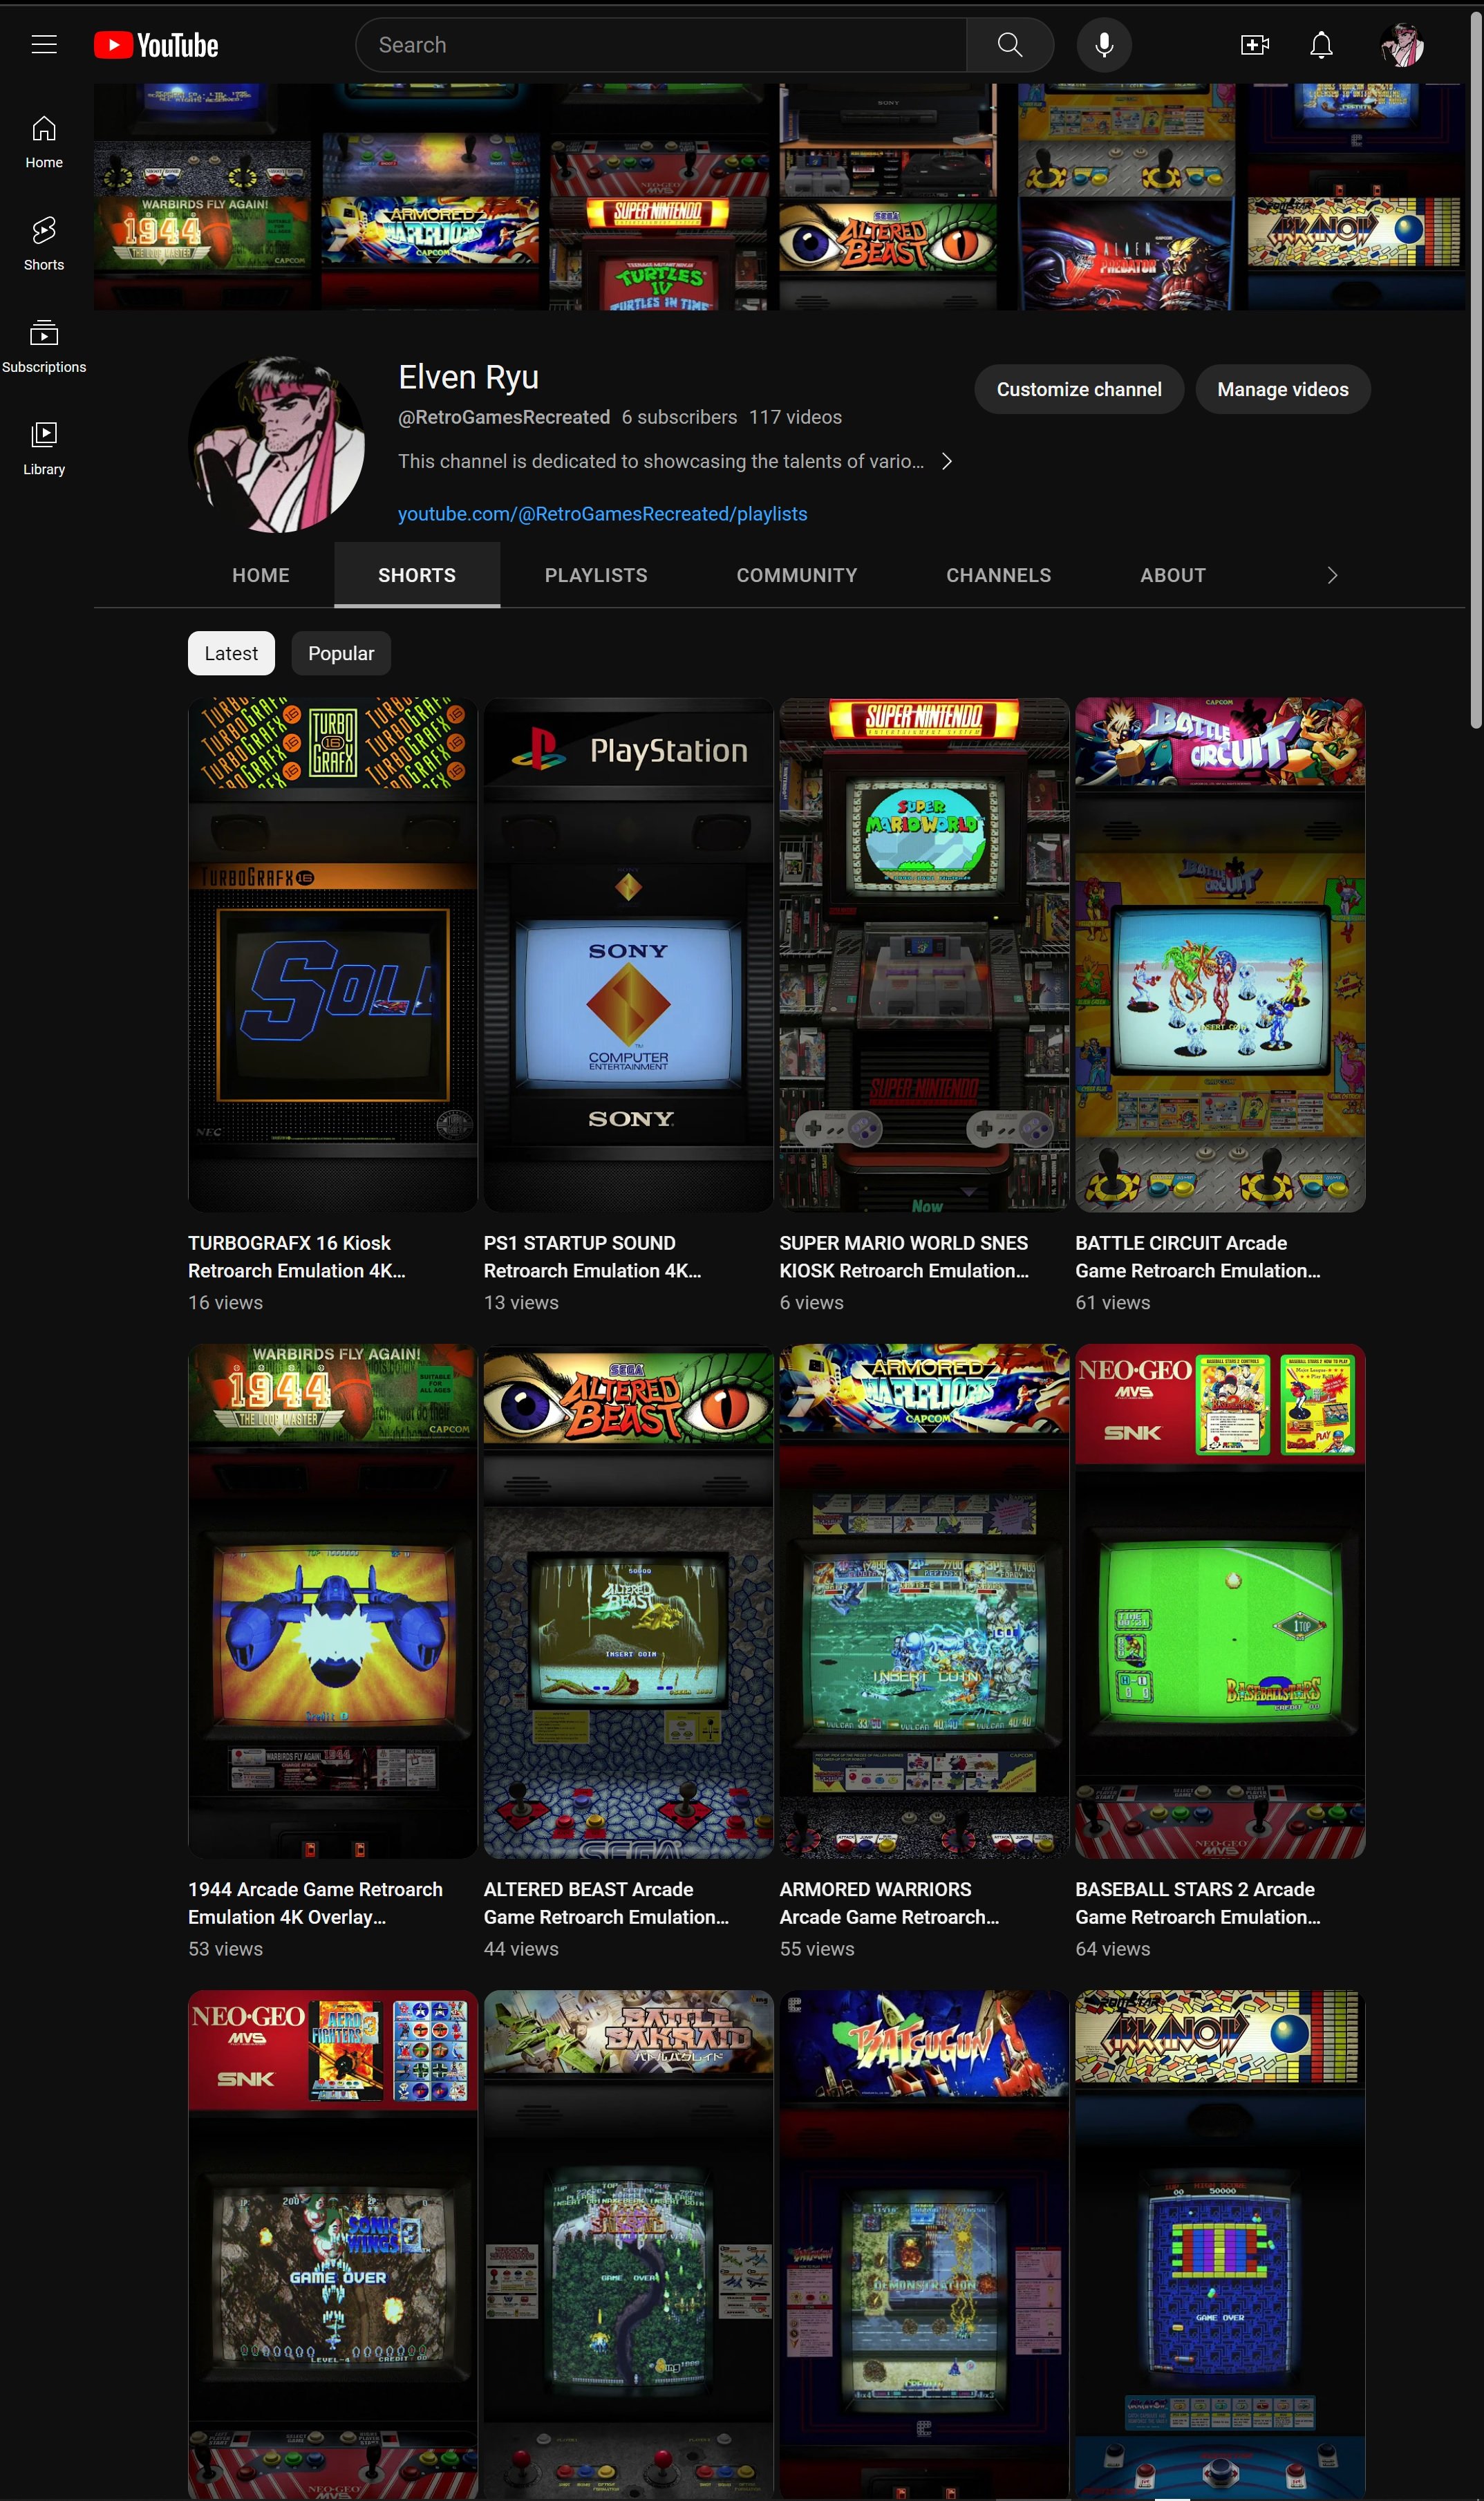
Task: Open the 1944 arcade short thumbnail
Action: click(x=333, y=1601)
